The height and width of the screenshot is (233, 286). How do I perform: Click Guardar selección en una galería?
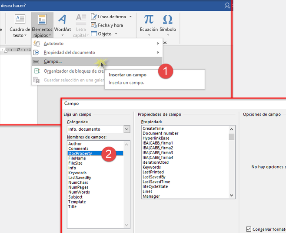pyautogui.click(x=68, y=80)
